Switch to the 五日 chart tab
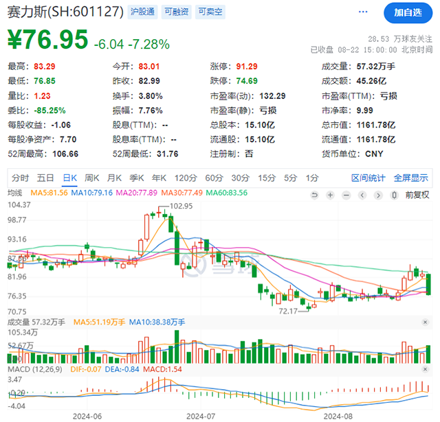This screenshot has height=422, width=440. (45, 178)
